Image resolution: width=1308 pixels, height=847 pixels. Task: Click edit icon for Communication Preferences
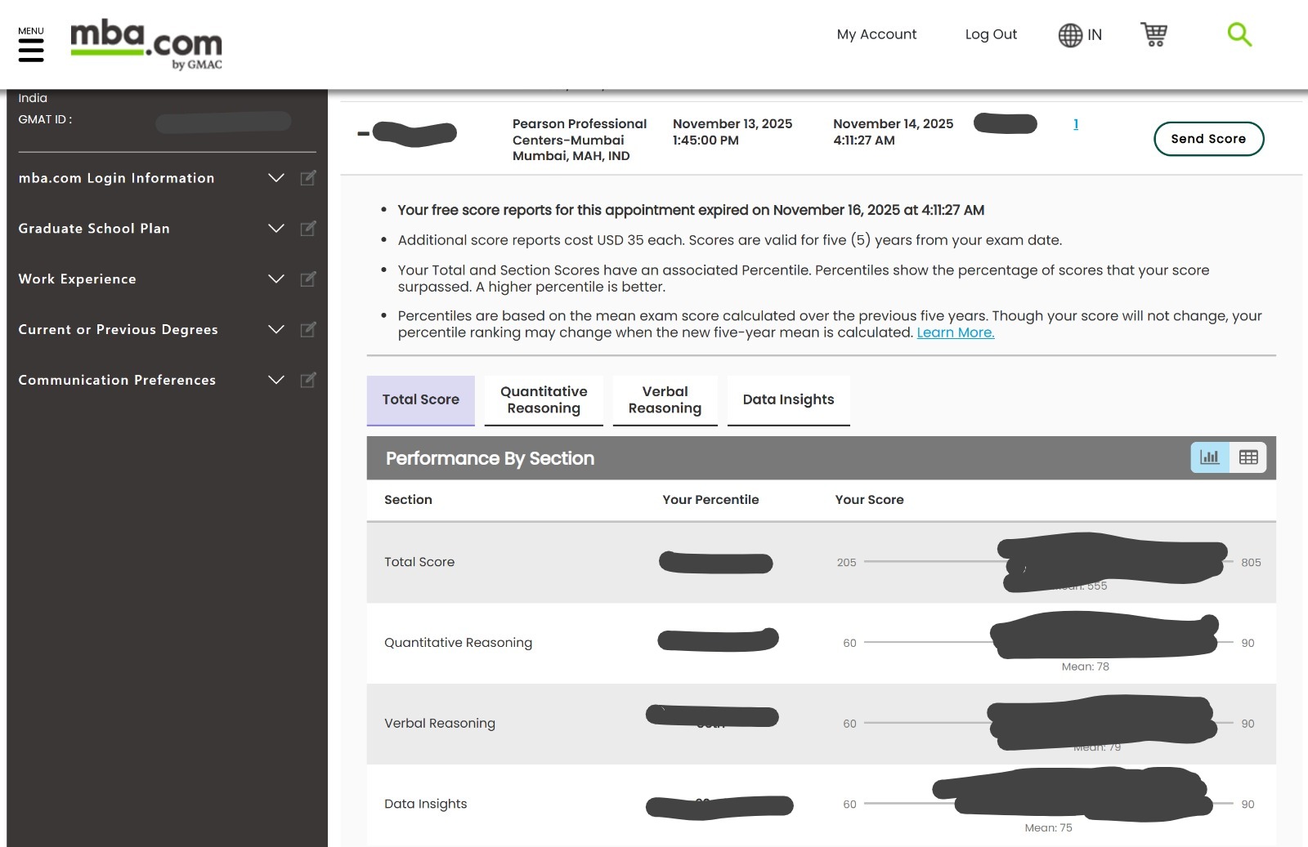pyautogui.click(x=308, y=380)
